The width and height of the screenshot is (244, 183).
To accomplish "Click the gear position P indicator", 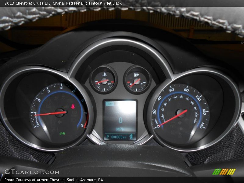I will pyautogui.click(x=107, y=137).
